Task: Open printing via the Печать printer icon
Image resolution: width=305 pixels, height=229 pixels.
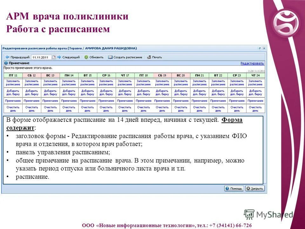Action: coord(149,57)
